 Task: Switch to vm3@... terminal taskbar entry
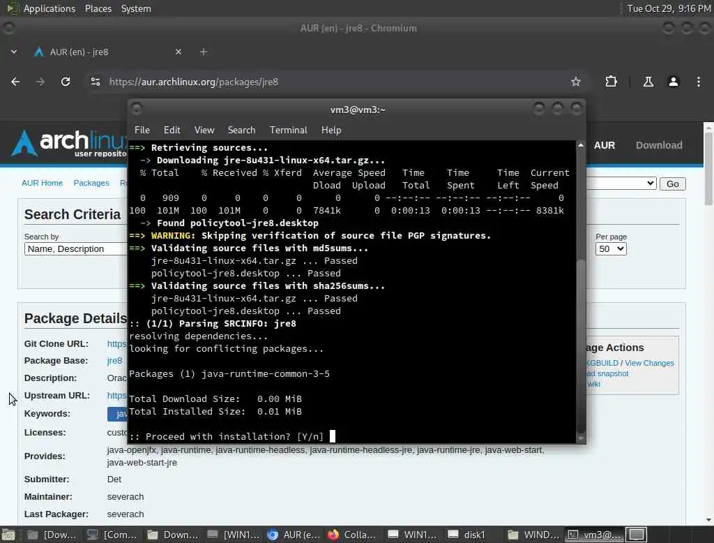594,535
